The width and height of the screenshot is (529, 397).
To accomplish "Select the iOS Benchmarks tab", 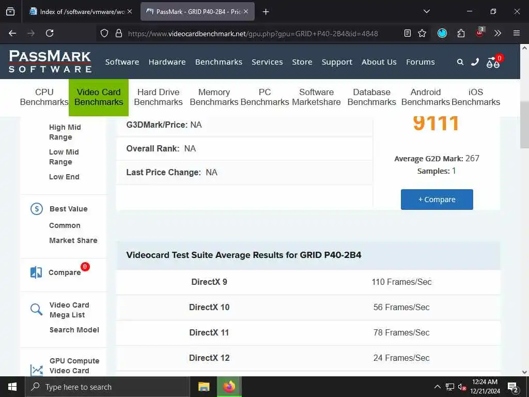I will (x=476, y=97).
